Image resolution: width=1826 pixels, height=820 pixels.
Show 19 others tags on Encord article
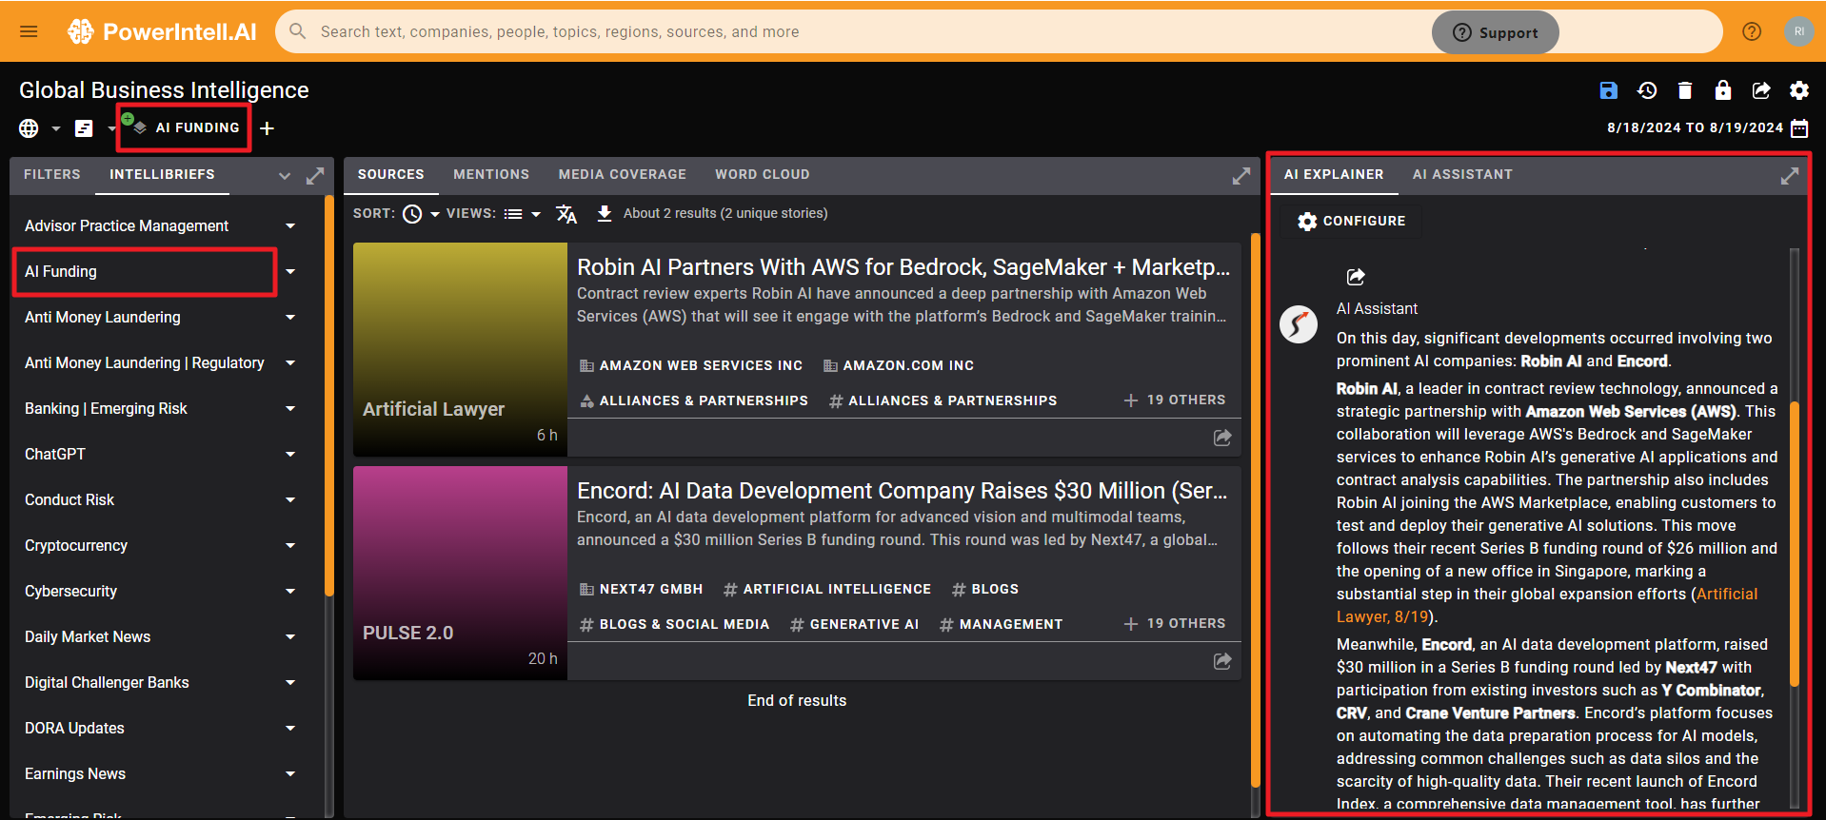point(1175,624)
